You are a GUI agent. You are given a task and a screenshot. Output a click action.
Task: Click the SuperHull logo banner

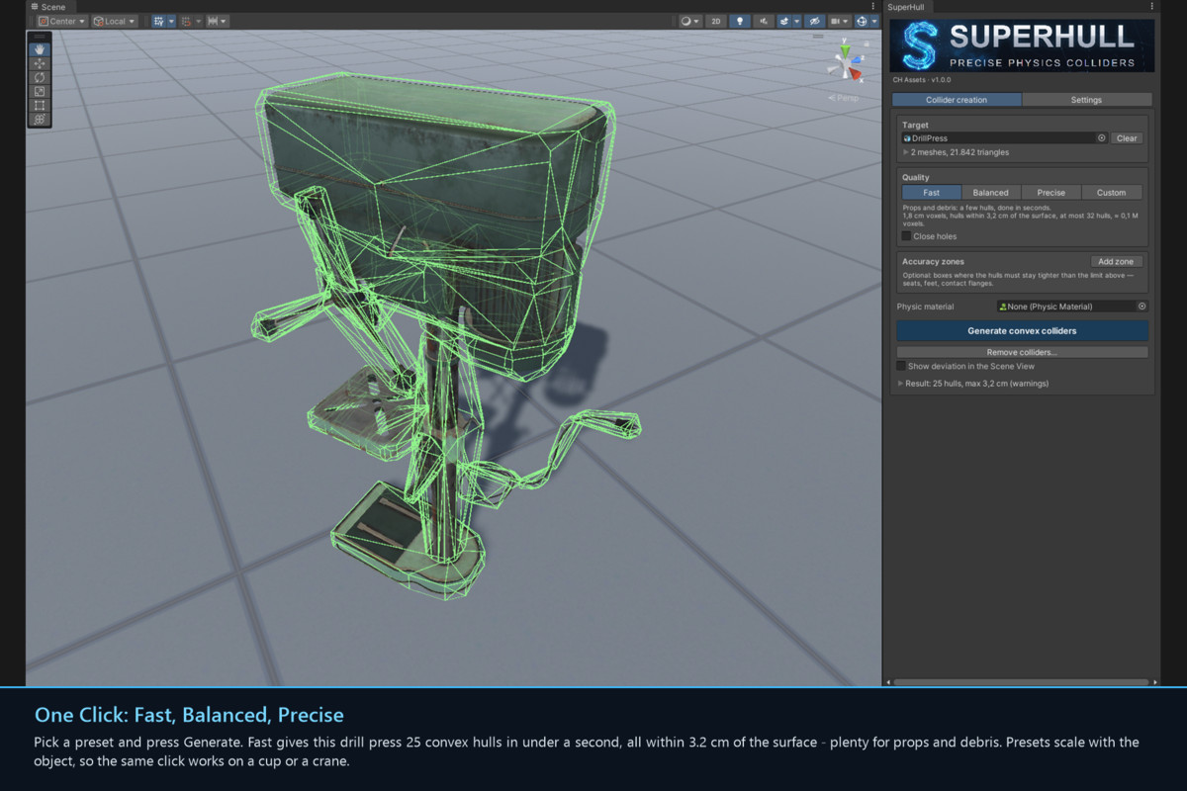tap(1022, 45)
